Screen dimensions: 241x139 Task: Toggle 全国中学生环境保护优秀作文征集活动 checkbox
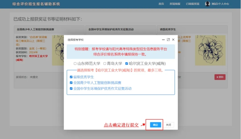pos(71,89)
